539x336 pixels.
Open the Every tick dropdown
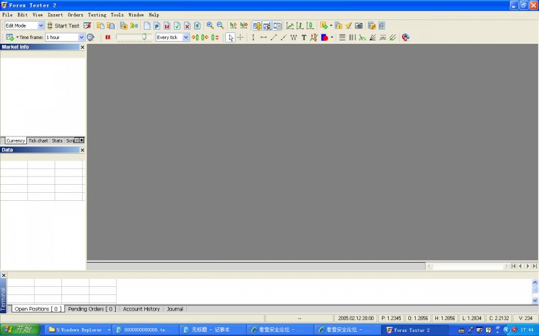coord(186,38)
